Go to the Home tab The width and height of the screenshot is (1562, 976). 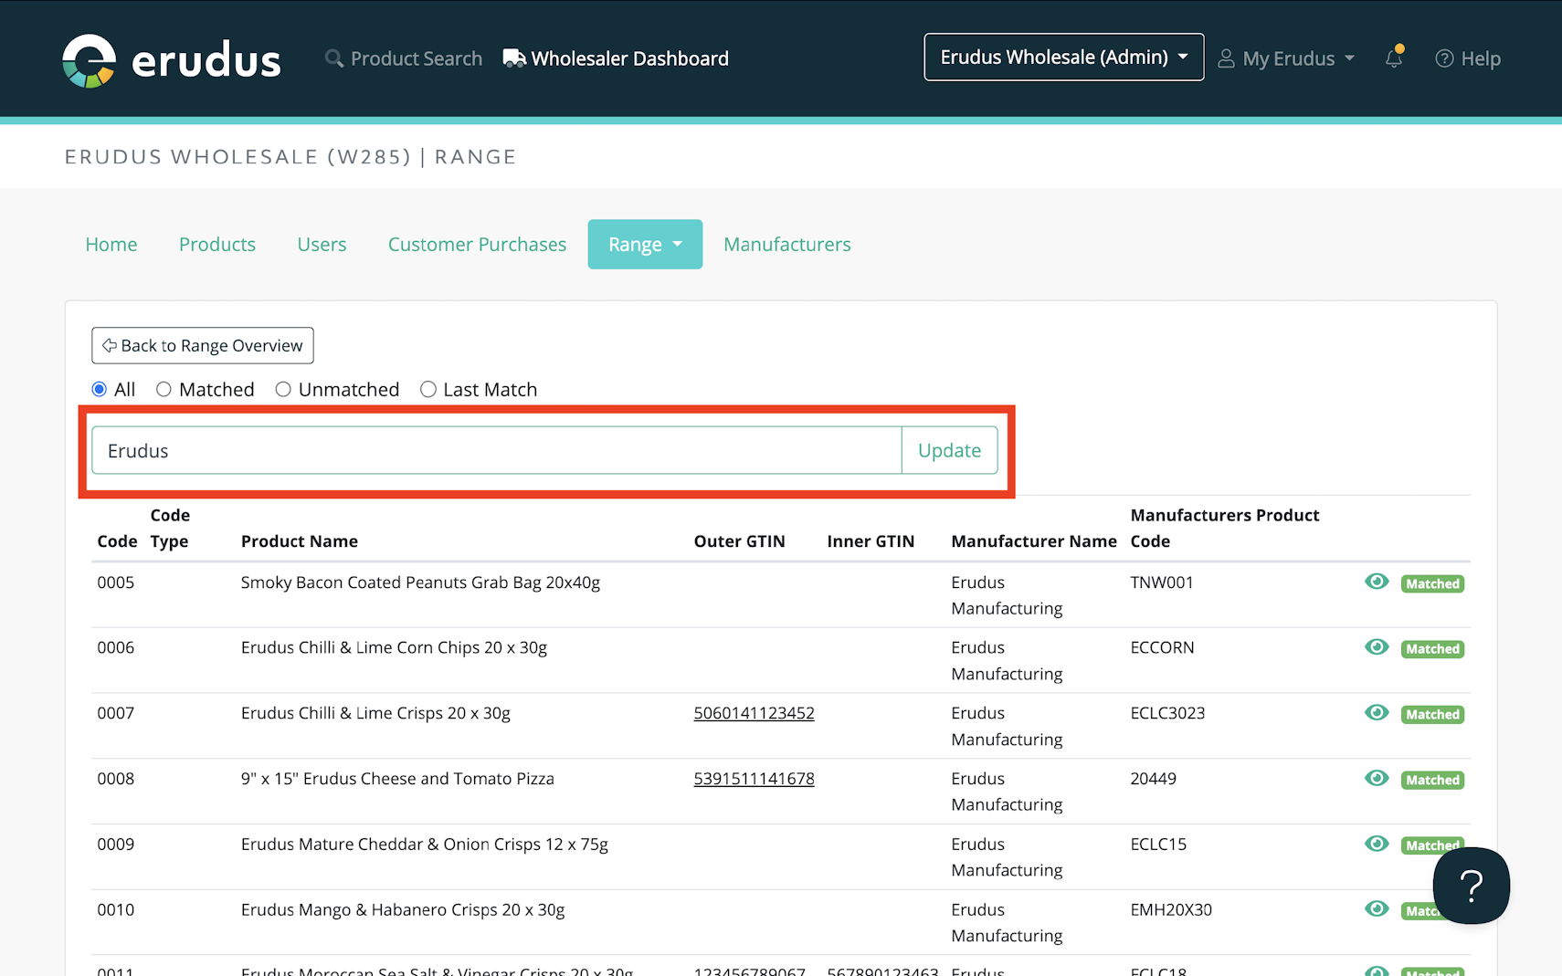111,245
